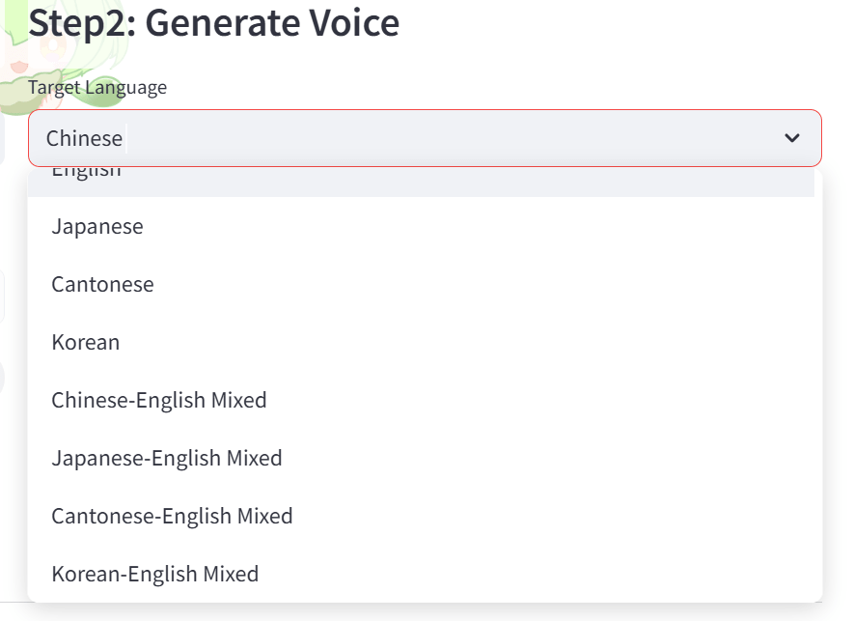This screenshot has height=621, width=854.
Task: Collapse the Target Language dropdown chevron arrow
Action: (792, 138)
